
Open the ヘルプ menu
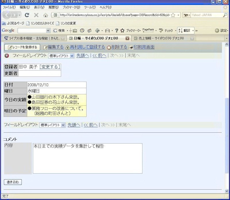[x=106, y=7]
